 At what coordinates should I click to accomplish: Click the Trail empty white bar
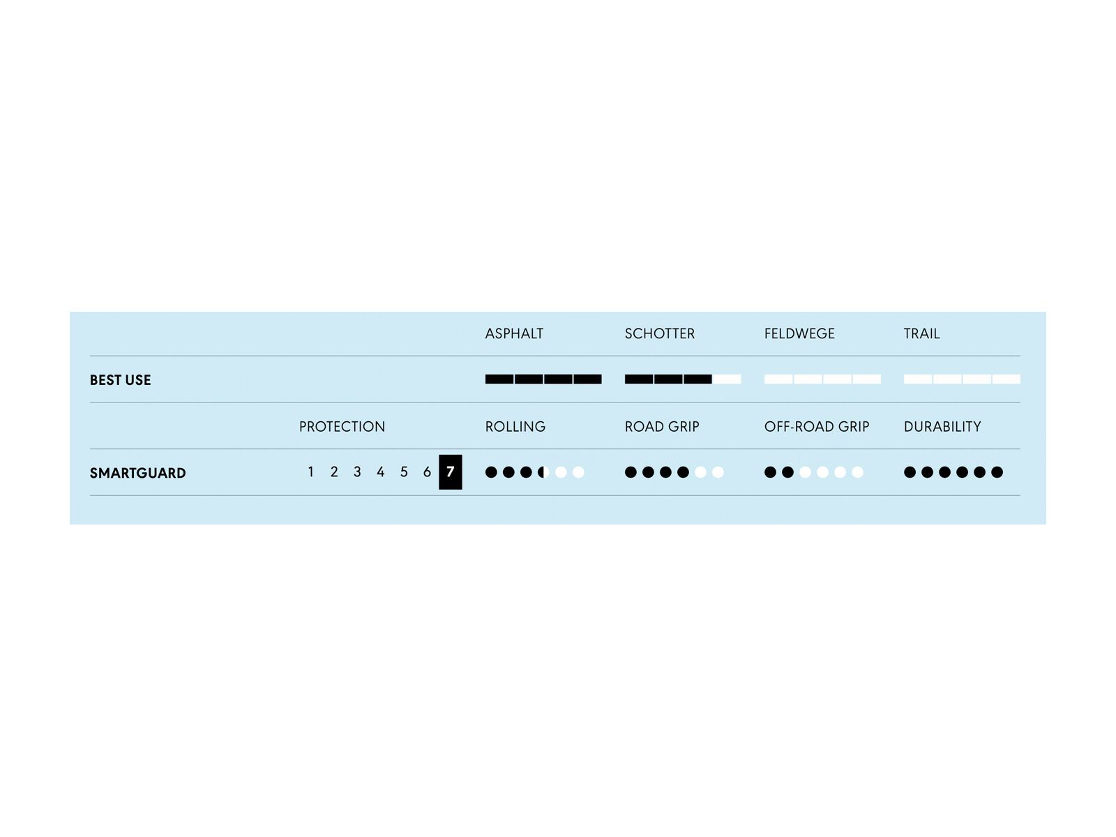coord(961,379)
